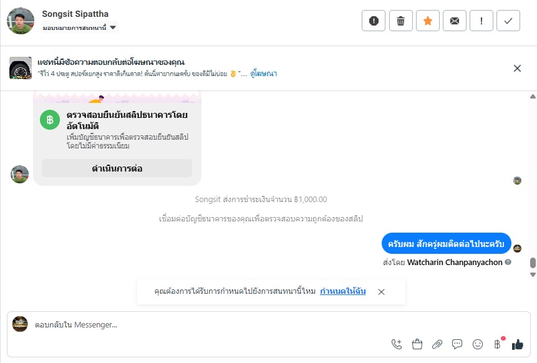Screen dimensions: 537x363
Task: Open the ดูโฆษณา ad link
Action: (x=263, y=74)
